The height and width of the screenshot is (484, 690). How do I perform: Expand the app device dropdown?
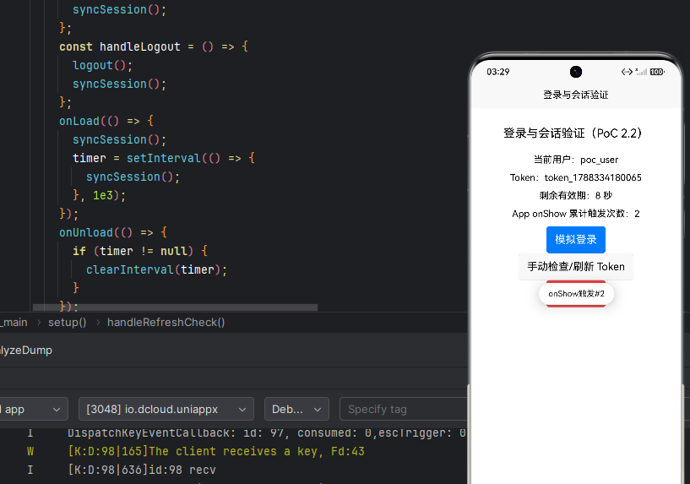click(33, 409)
